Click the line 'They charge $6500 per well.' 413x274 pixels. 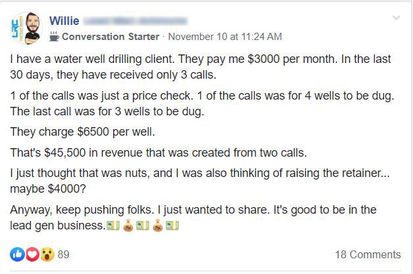pyautogui.click(x=82, y=132)
